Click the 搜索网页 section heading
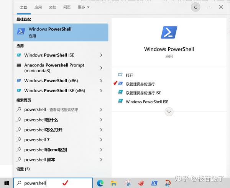Viewport: 230px width, 188px height. click(x=24, y=100)
